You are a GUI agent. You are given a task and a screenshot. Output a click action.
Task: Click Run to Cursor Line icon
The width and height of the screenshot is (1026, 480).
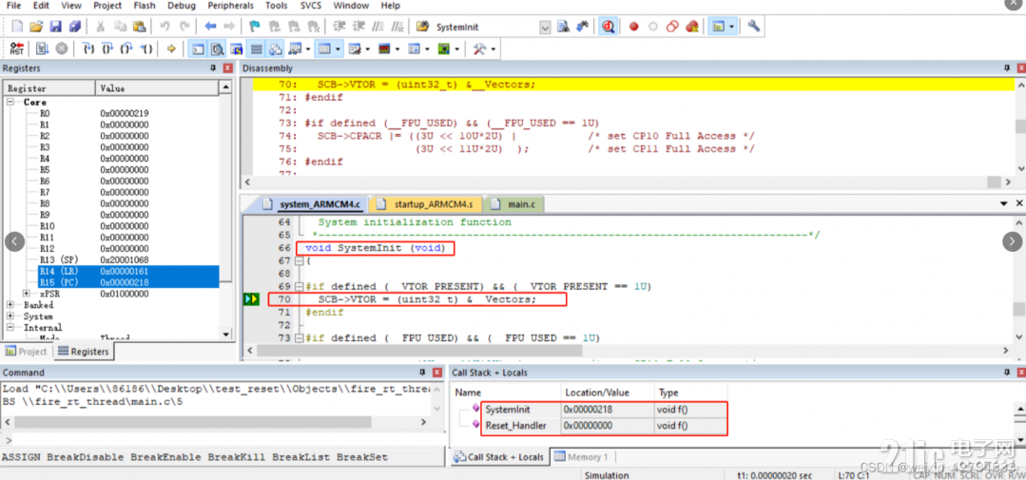(x=147, y=48)
